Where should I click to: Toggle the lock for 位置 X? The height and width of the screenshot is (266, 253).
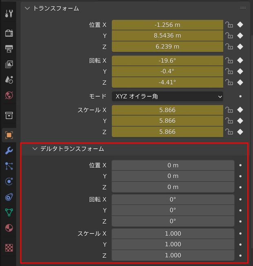(229, 25)
